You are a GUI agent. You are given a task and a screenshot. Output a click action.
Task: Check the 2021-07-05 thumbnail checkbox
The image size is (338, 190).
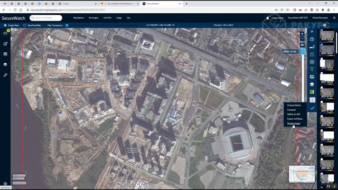[x=322, y=102]
